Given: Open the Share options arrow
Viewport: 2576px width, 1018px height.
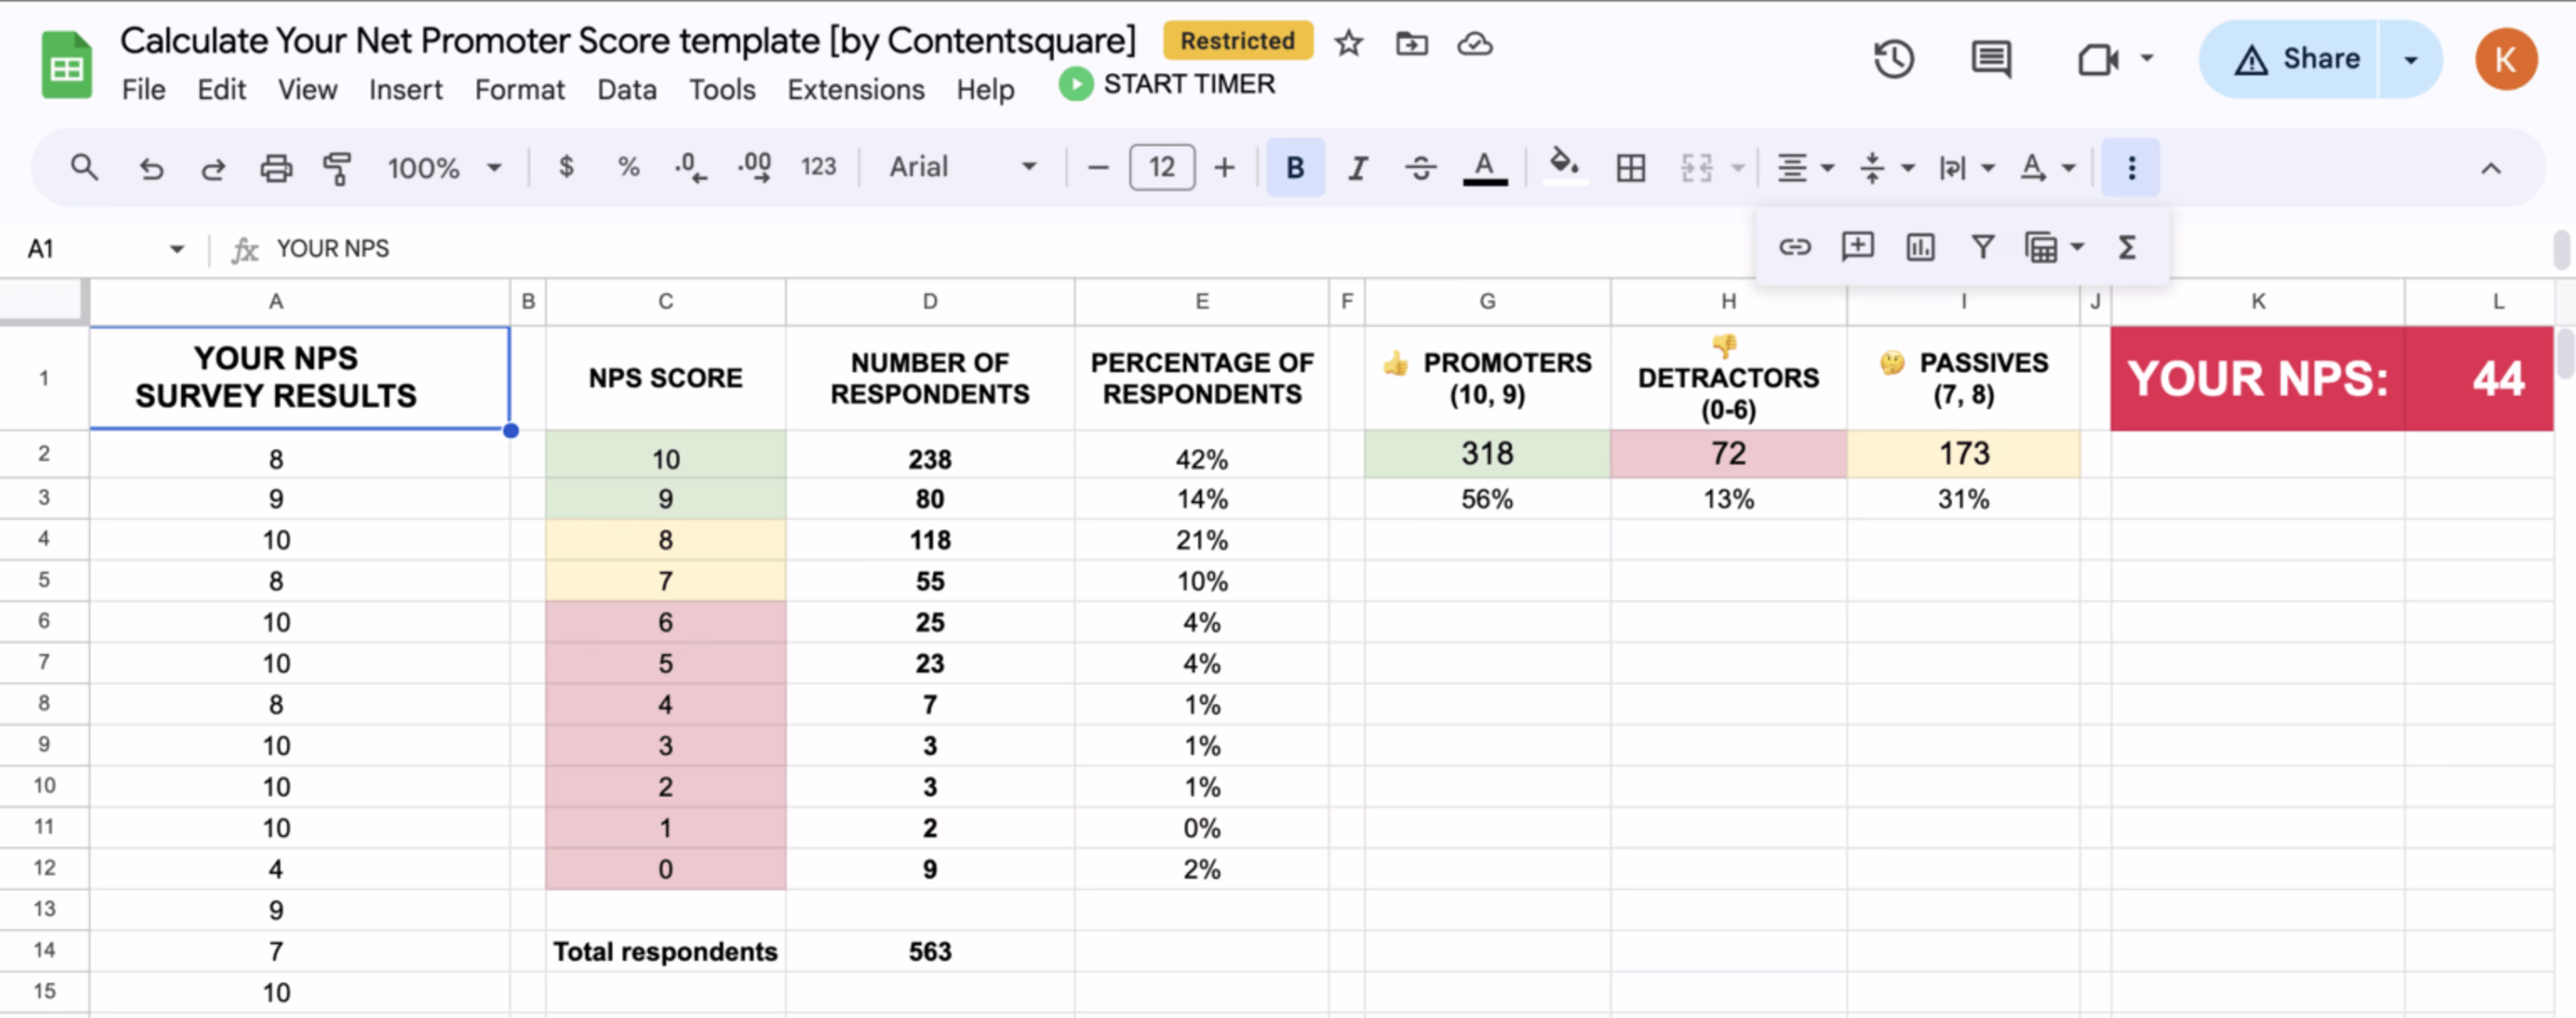Looking at the screenshot, I should [x=2410, y=60].
